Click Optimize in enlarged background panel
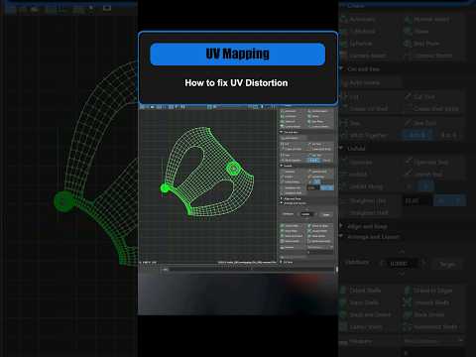 361,163
